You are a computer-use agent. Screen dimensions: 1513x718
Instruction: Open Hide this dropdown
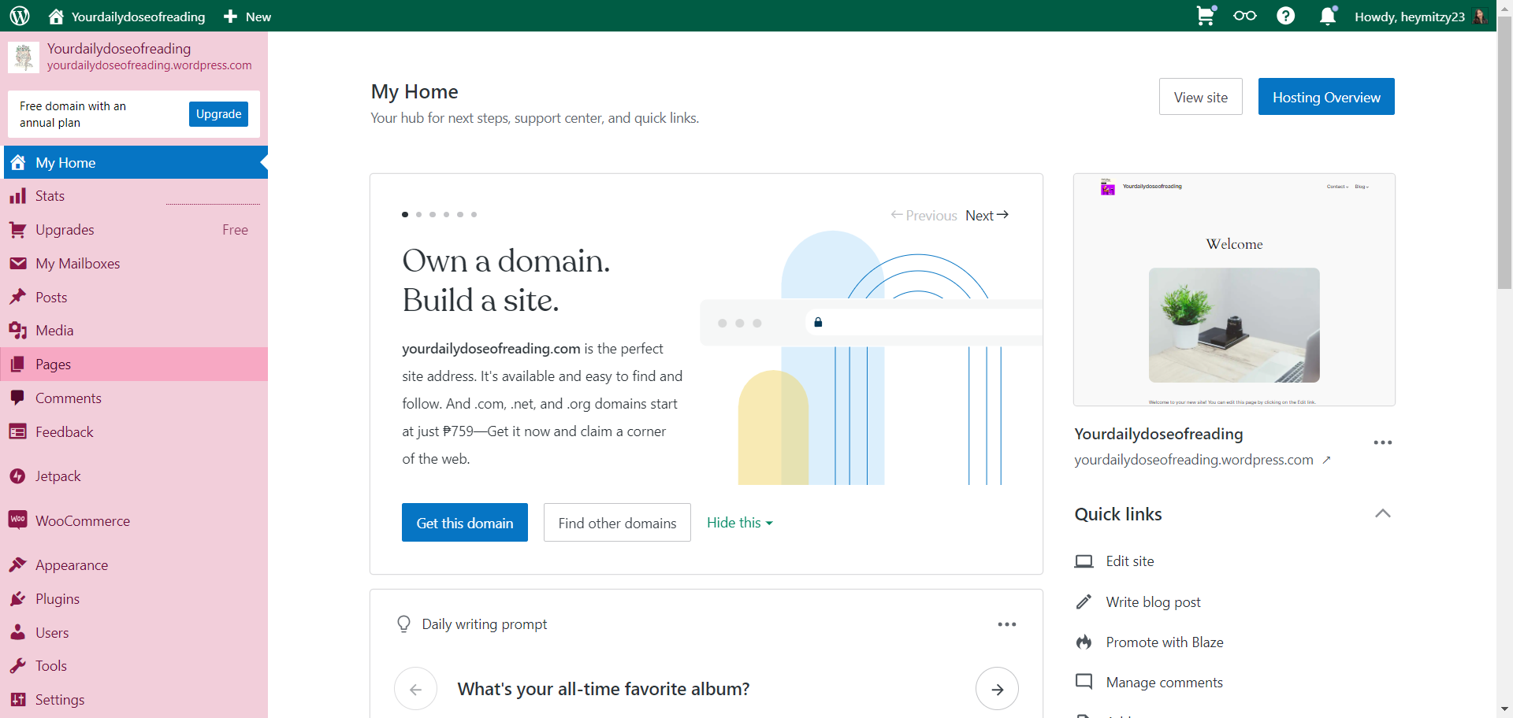[x=740, y=523]
